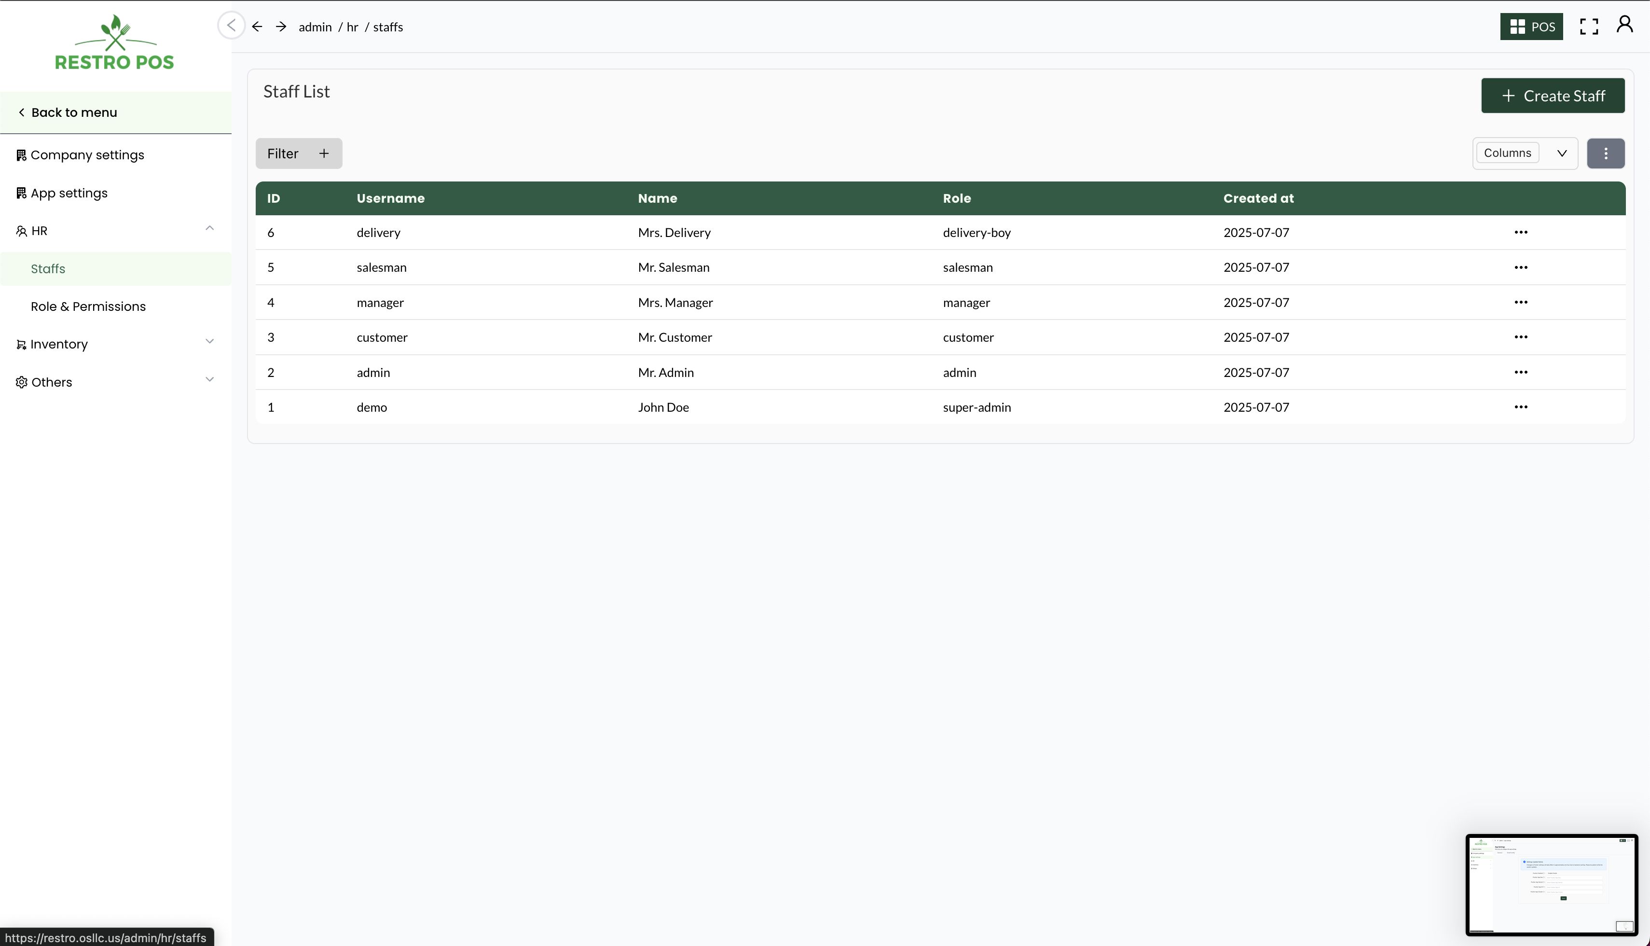Collapse sidebar with round chevron button
The image size is (1650, 946).
(x=231, y=25)
